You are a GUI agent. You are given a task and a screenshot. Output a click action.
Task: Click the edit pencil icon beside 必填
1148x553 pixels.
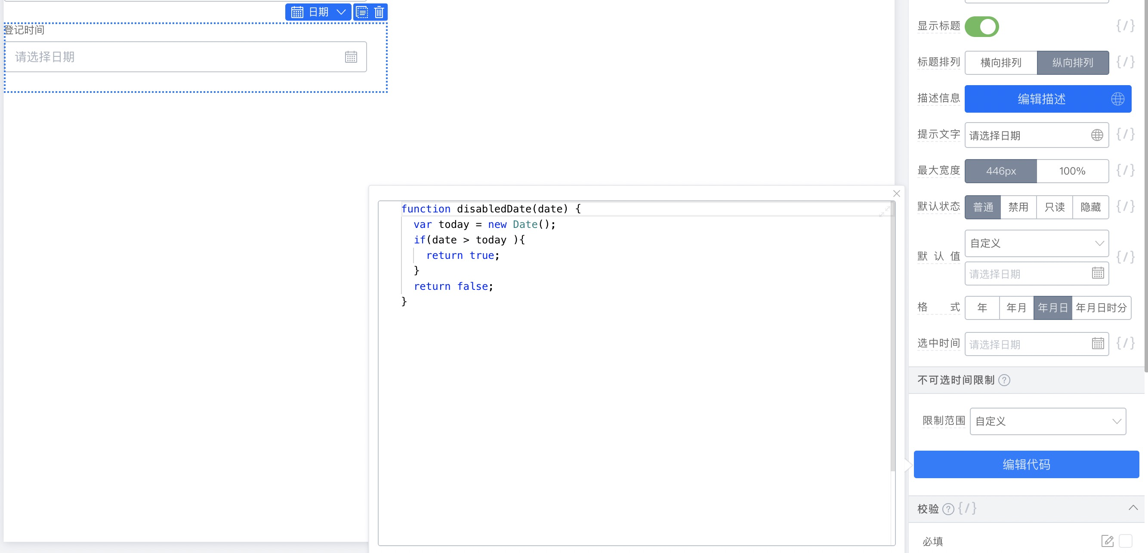pos(1107,541)
